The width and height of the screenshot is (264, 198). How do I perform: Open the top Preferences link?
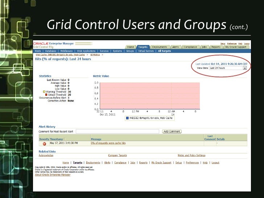(232, 44)
